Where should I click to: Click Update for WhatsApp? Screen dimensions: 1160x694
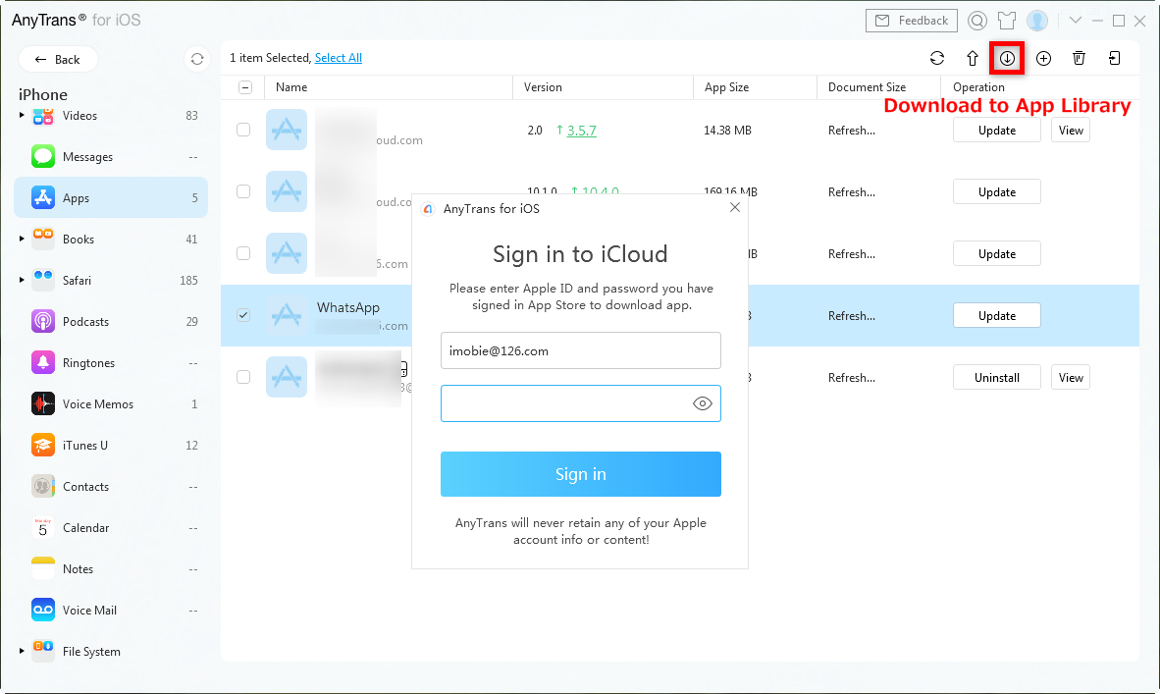pos(996,315)
